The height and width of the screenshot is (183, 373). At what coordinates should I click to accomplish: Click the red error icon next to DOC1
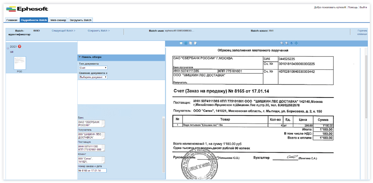click(x=20, y=46)
